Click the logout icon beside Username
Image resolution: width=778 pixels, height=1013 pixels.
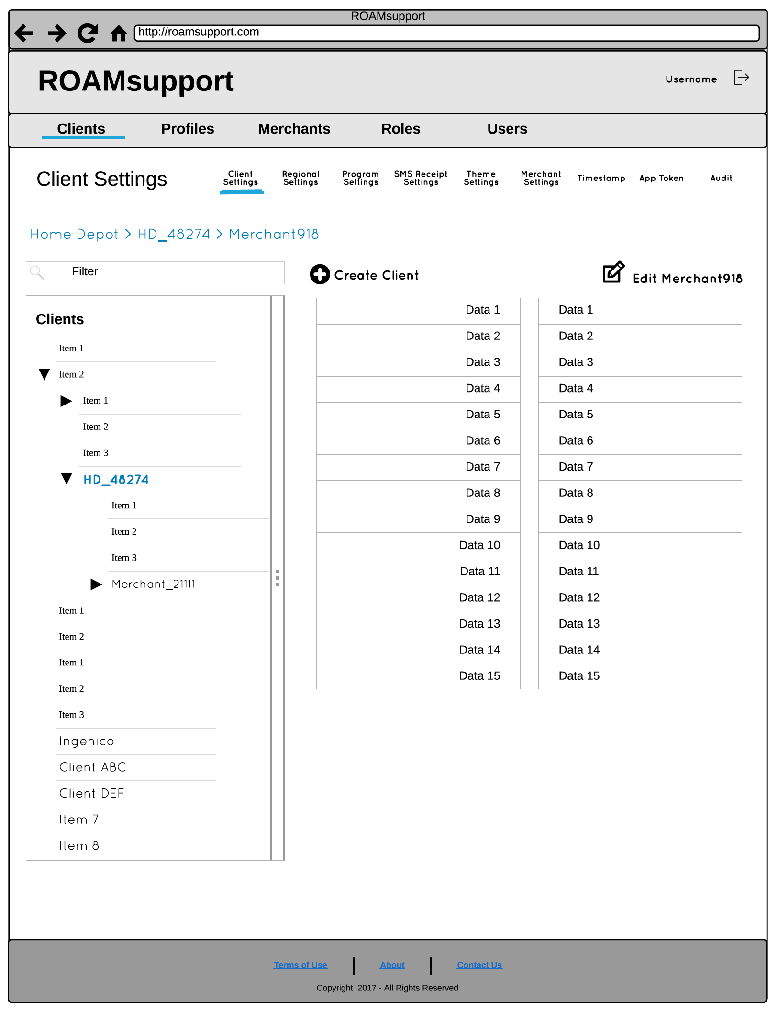click(741, 77)
